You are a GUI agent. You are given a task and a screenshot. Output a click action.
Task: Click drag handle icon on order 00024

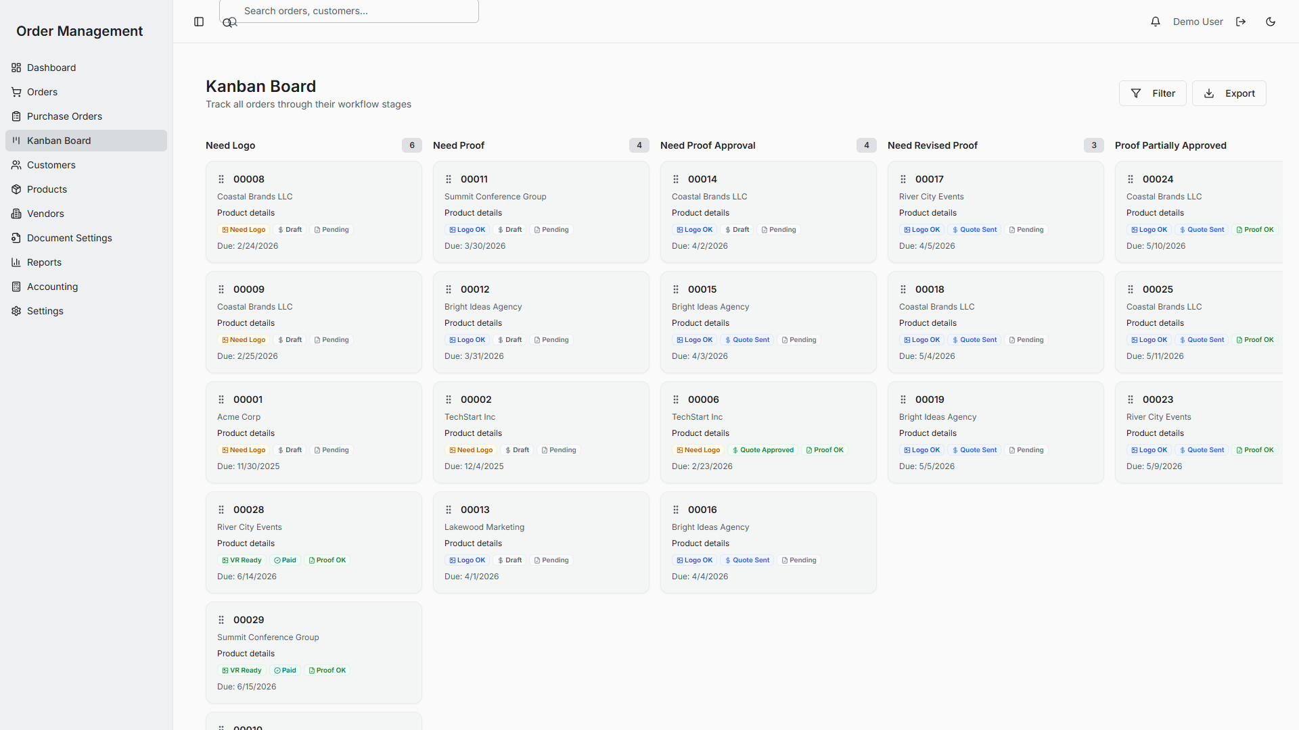(x=1131, y=179)
